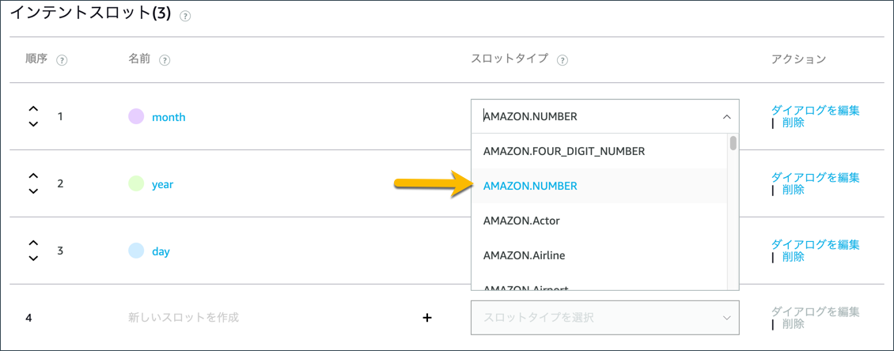Move month slot down with arrow
This screenshot has width=894, height=351.
pyautogui.click(x=33, y=124)
